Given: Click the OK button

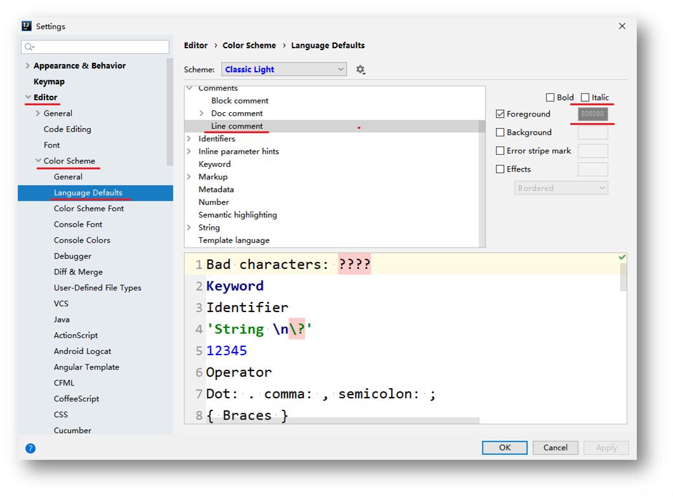Looking at the screenshot, I should (505, 448).
